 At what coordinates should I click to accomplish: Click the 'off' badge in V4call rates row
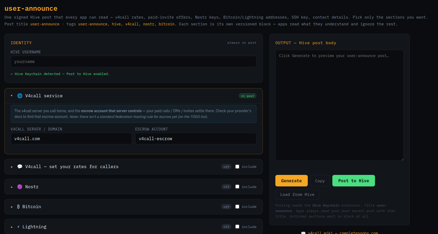[x=226, y=167]
